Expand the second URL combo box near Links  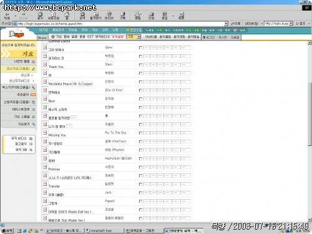tap(291, 24)
